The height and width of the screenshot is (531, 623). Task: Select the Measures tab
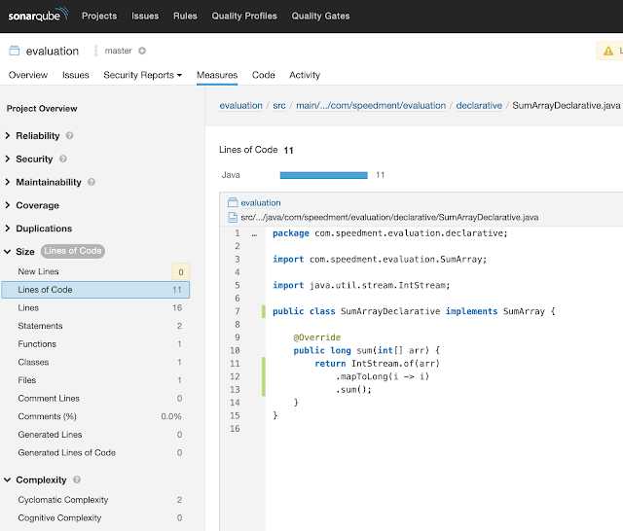(217, 75)
